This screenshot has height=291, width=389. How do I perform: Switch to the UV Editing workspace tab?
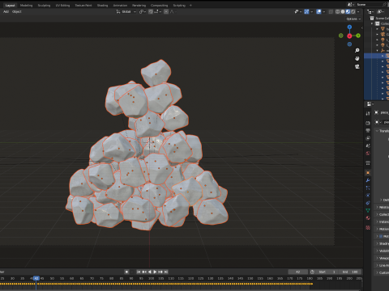click(x=62, y=5)
